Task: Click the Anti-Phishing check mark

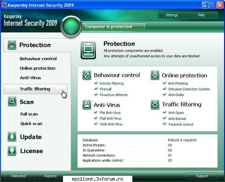Action: (165, 83)
